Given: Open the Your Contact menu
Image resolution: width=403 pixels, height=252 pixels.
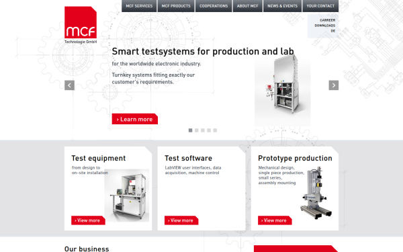Looking at the screenshot, I should coord(320,6).
